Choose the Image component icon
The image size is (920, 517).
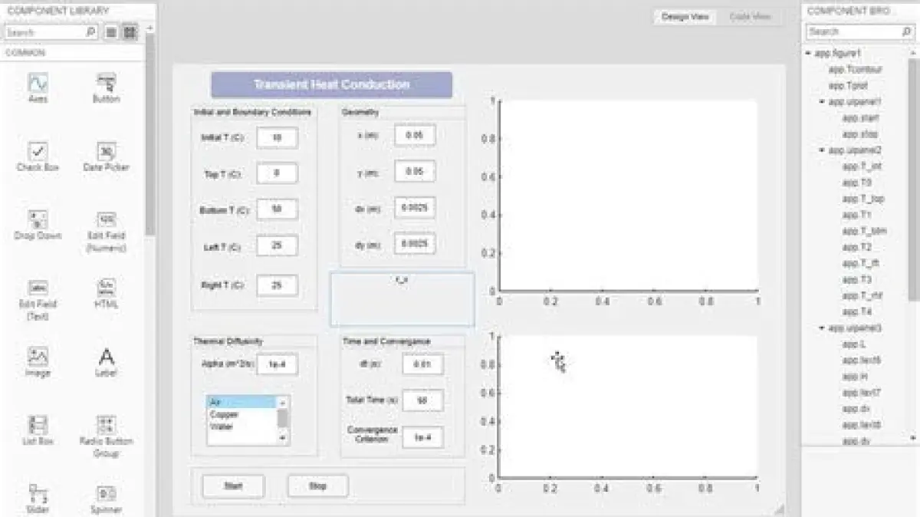[38, 357]
